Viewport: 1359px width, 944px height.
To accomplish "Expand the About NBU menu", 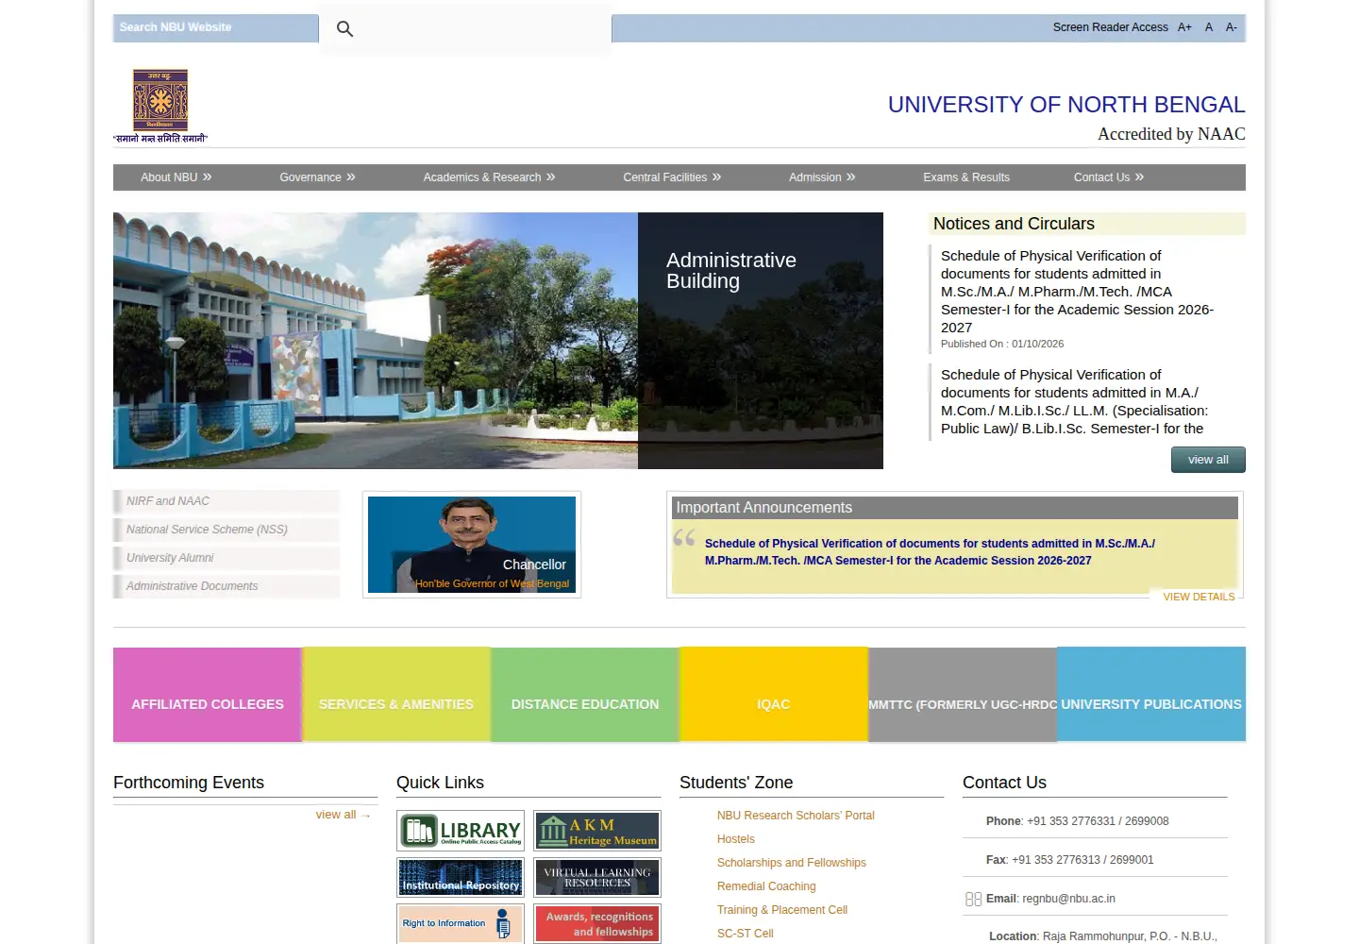I will tap(176, 177).
